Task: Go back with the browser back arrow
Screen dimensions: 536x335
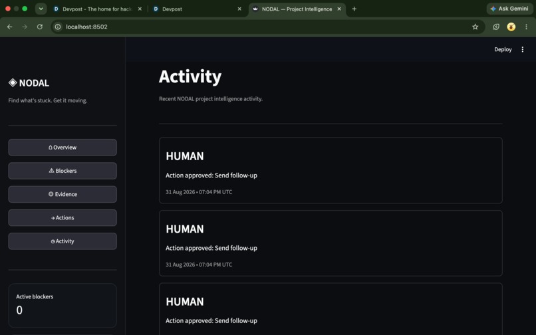Action: tap(9, 27)
